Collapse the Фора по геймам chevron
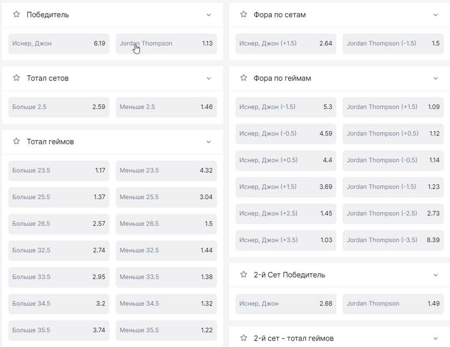This screenshot has width=450, height=347. pos(435,78)
